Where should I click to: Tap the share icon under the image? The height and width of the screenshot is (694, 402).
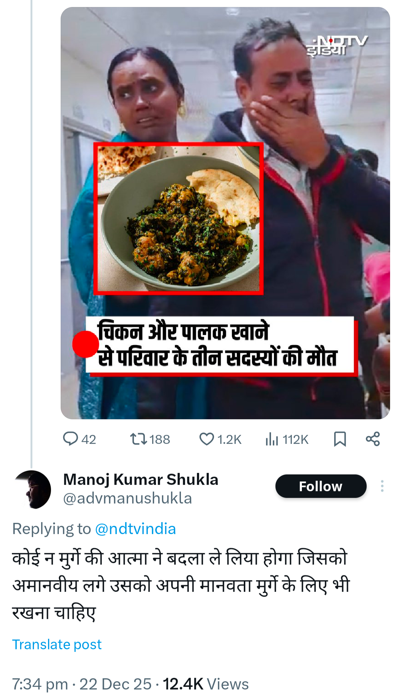[373, 439]
